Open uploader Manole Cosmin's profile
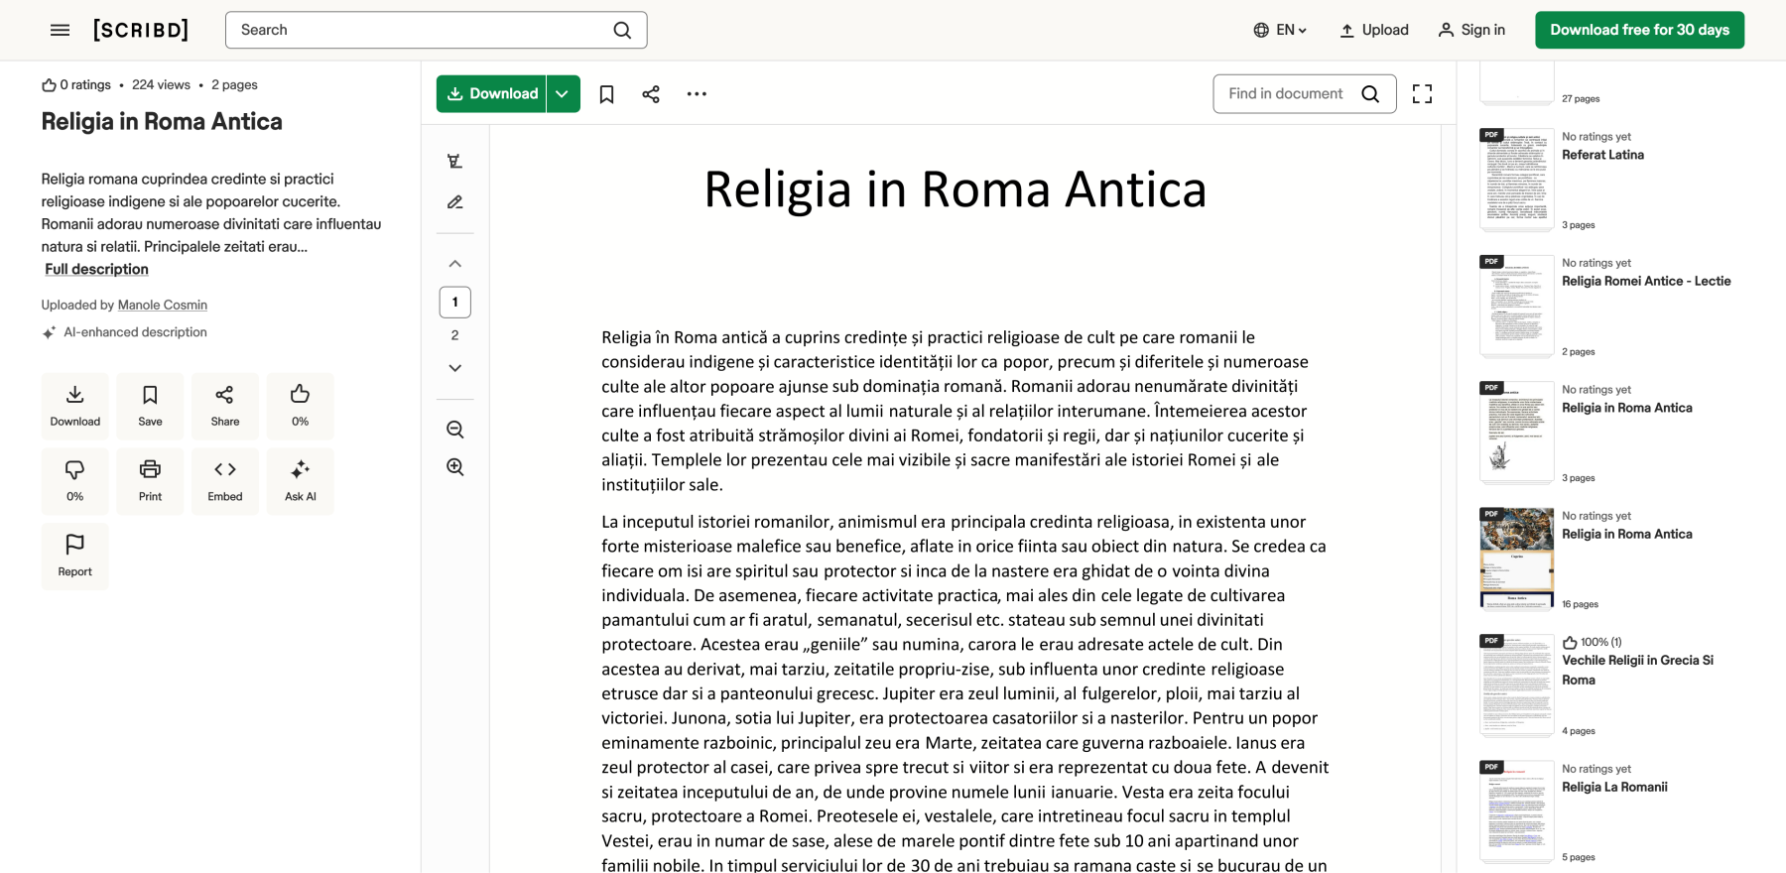Image resolution: width=1786 pixels, height=873 pixels. pyautogui.click(x=163, y=305)
